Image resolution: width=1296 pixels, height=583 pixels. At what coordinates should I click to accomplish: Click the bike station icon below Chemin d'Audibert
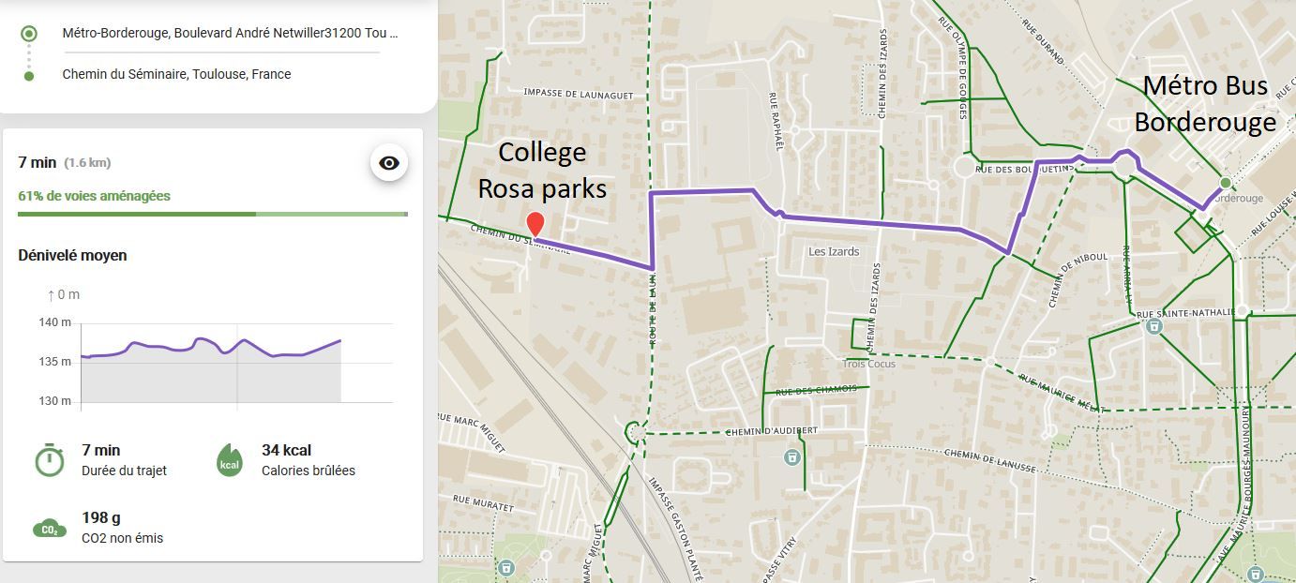point(792,456)
